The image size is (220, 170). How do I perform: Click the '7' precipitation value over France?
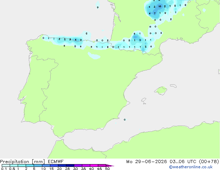pos(155,13)
